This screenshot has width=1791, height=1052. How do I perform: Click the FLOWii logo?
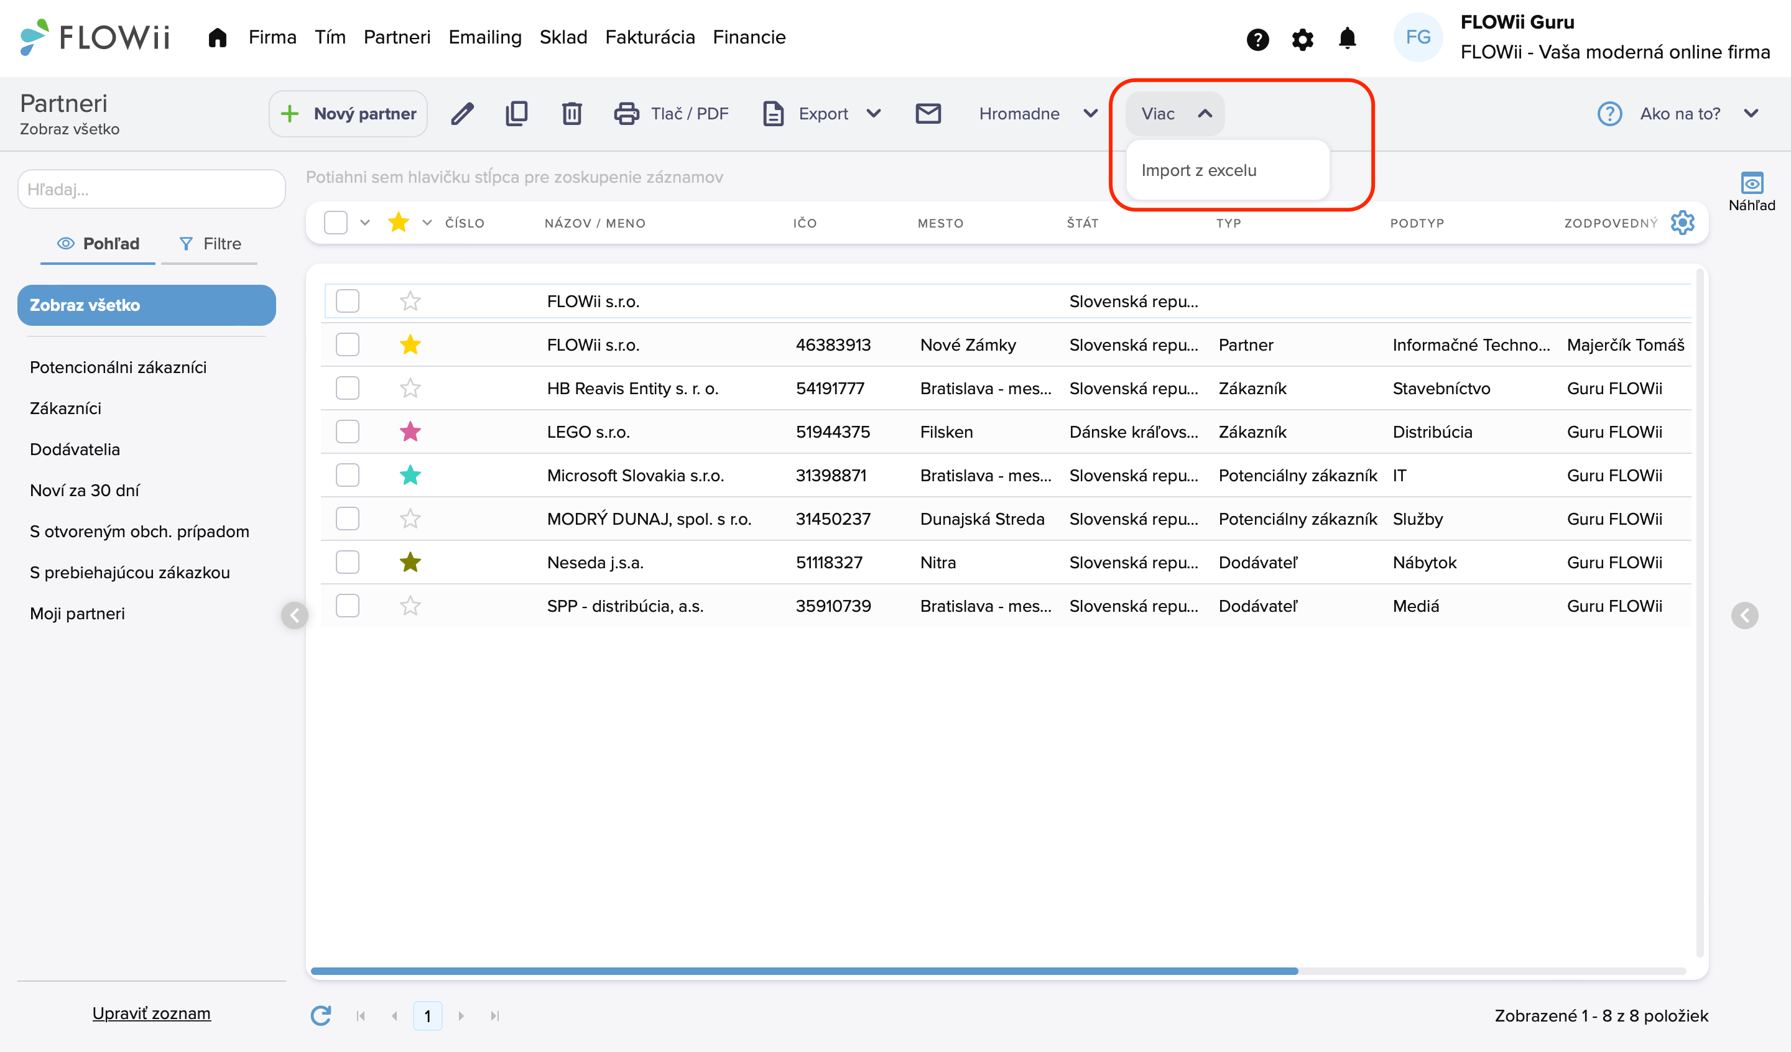click(x=95, y=37)
